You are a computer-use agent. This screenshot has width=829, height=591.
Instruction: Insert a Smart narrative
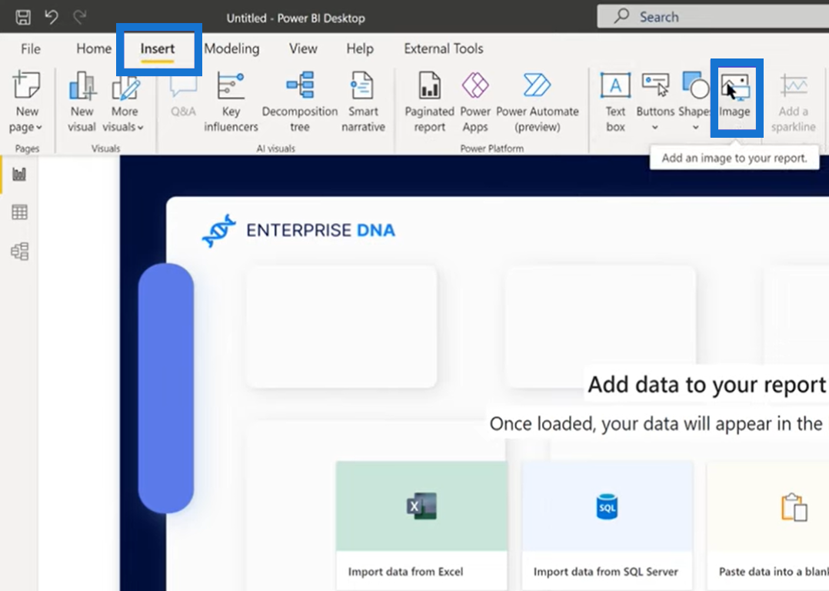(363, 102)
